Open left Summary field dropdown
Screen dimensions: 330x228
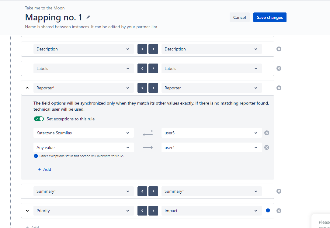(x=84, y=191)
